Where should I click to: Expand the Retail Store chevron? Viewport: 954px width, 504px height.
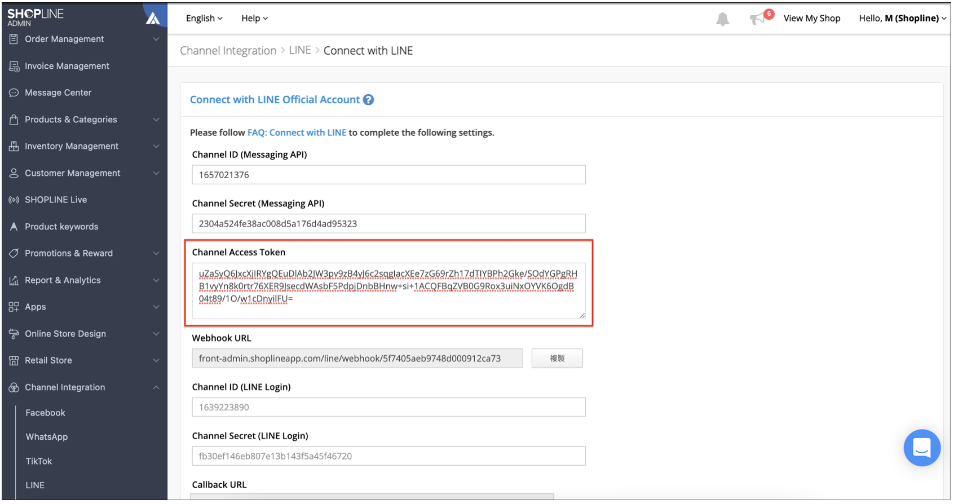coord(156,360)
